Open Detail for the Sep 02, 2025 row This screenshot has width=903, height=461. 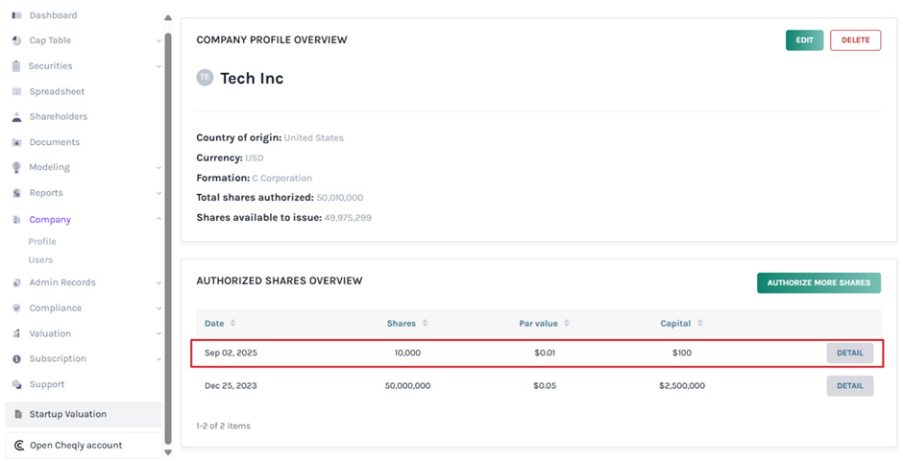(x=850, y=352)
